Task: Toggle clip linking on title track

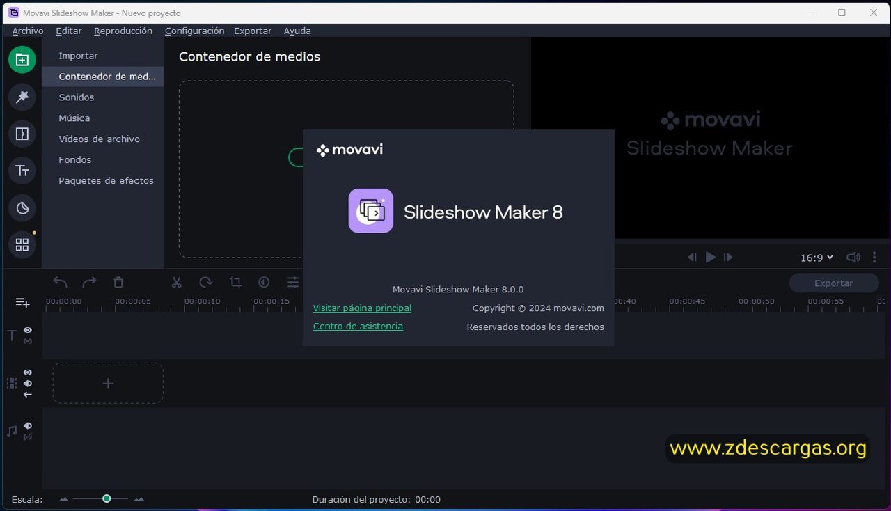Action: [28, 341]
